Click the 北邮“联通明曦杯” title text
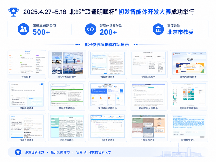The height and width of the screenshot is (162, 216). [93, 12]
